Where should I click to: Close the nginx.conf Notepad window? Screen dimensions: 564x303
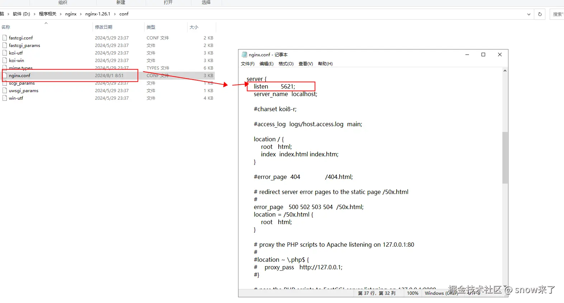pos(500,55)
